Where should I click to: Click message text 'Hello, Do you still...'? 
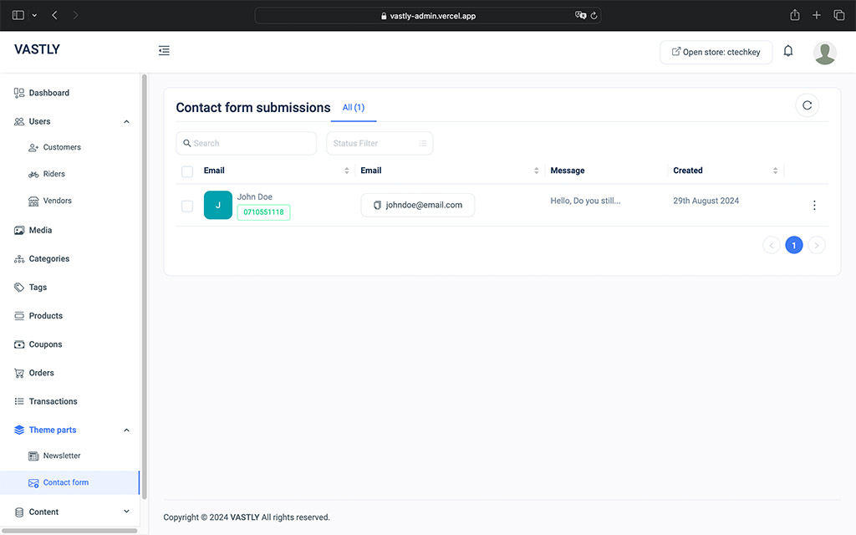click(585, 201)
